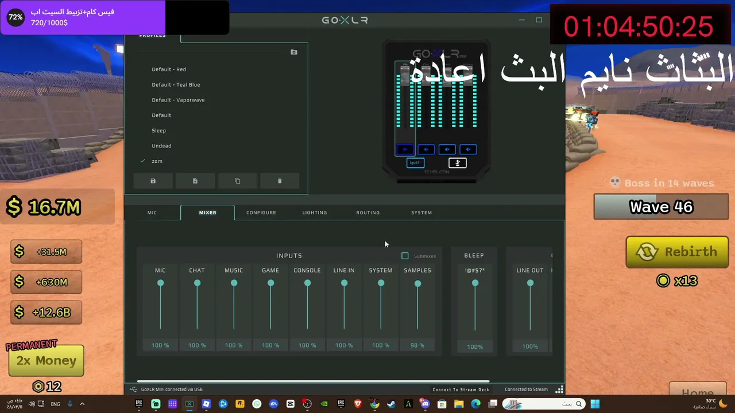The height and width of the screenshot is (413, 735).
Task: Click the +630M money button
Action: (x=47, y=282)
